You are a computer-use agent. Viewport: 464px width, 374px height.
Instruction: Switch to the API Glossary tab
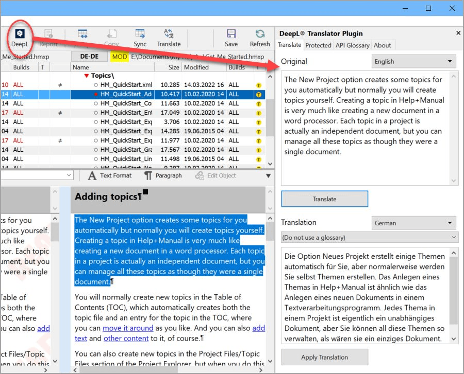click(353, 45)
